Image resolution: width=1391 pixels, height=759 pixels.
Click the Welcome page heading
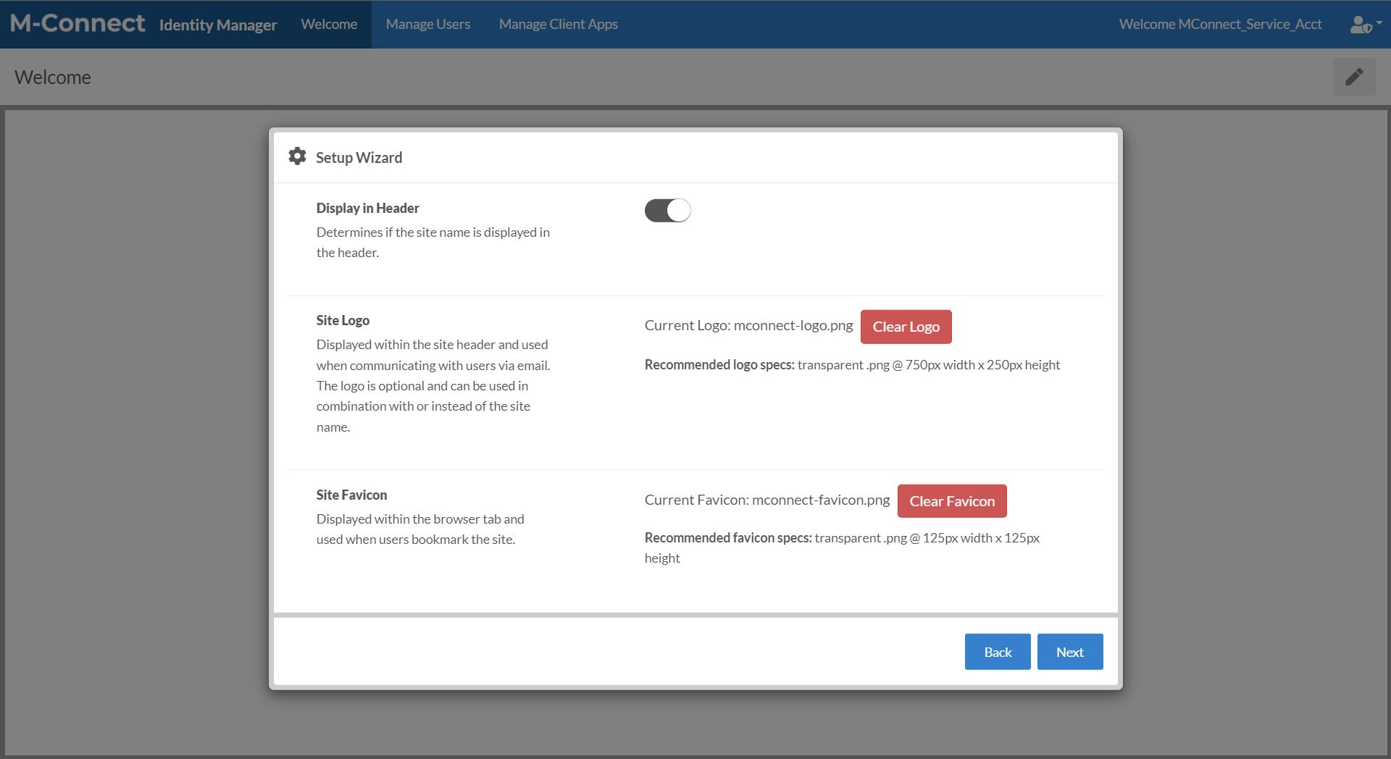[x=53, y=77]
